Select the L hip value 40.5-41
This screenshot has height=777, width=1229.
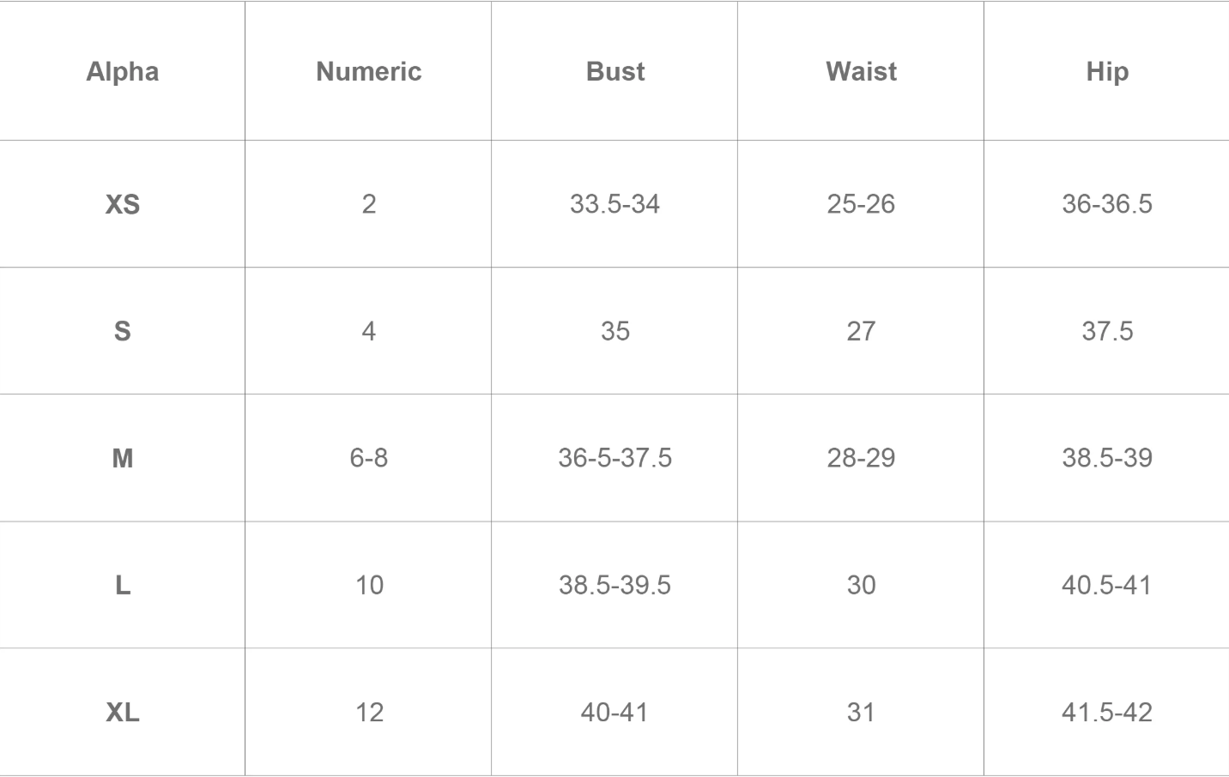click(x=1107, y=585)
